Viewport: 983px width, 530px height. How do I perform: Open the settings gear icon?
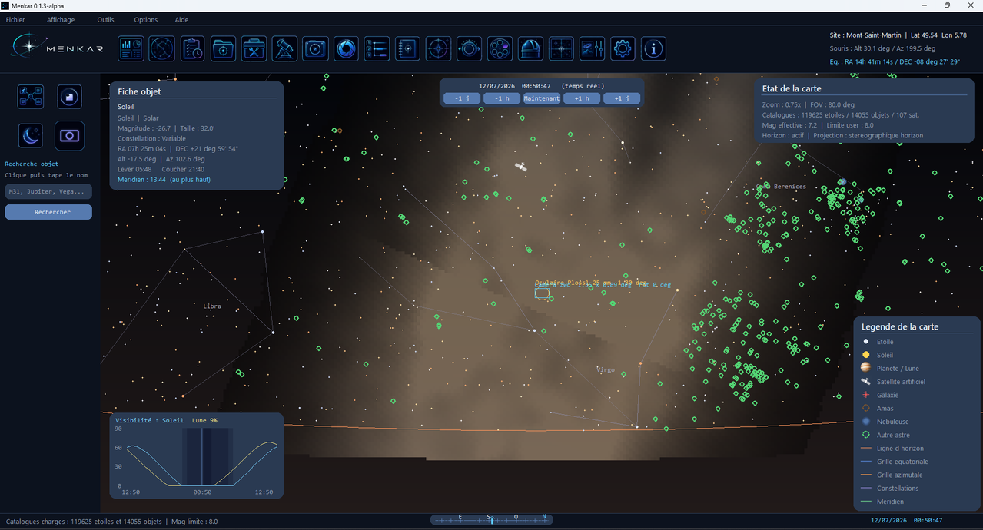pyautogui.click(x=623, y=48)
